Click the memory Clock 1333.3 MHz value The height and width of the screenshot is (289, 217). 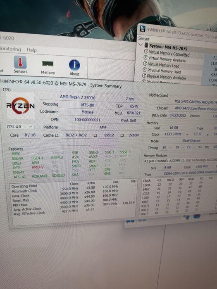pyautogui.click(x=173, y=134)
